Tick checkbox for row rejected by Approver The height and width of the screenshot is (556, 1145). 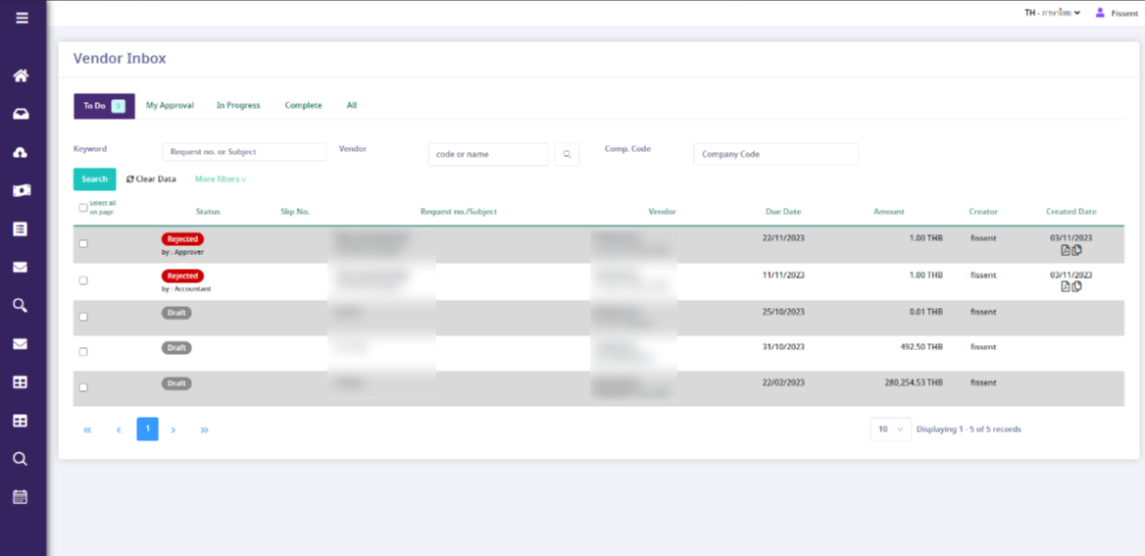coord(83,243)
